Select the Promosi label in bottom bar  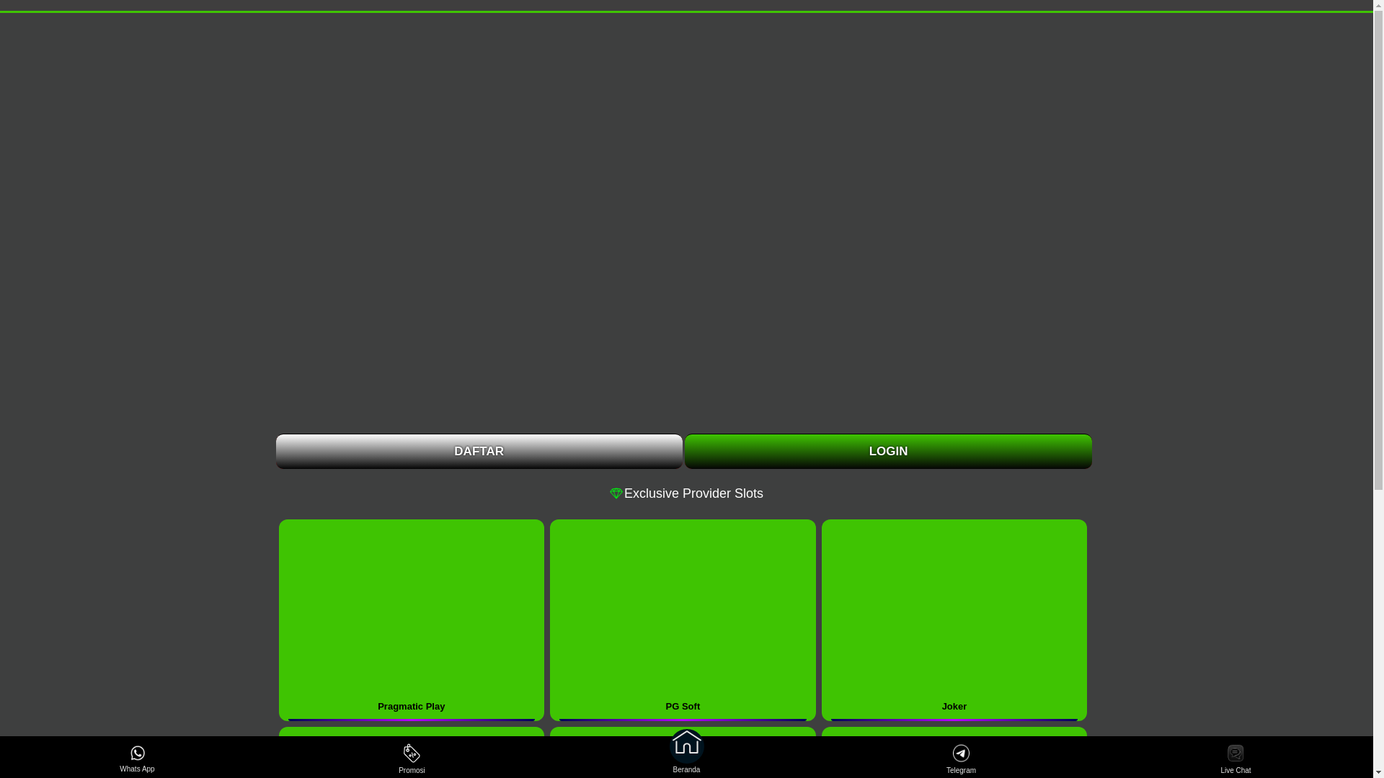412,771
